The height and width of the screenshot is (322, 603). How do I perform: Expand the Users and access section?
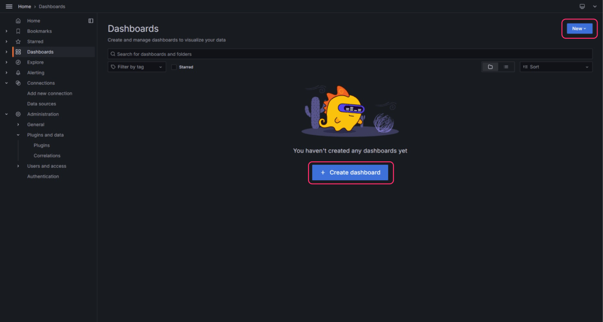18,166
